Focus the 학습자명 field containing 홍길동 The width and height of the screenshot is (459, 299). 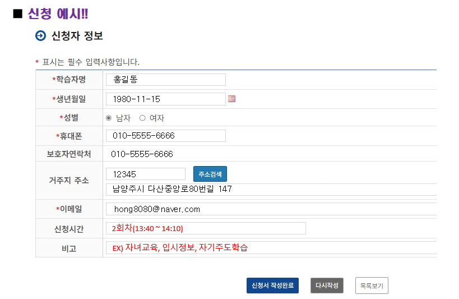coord(165,80)
